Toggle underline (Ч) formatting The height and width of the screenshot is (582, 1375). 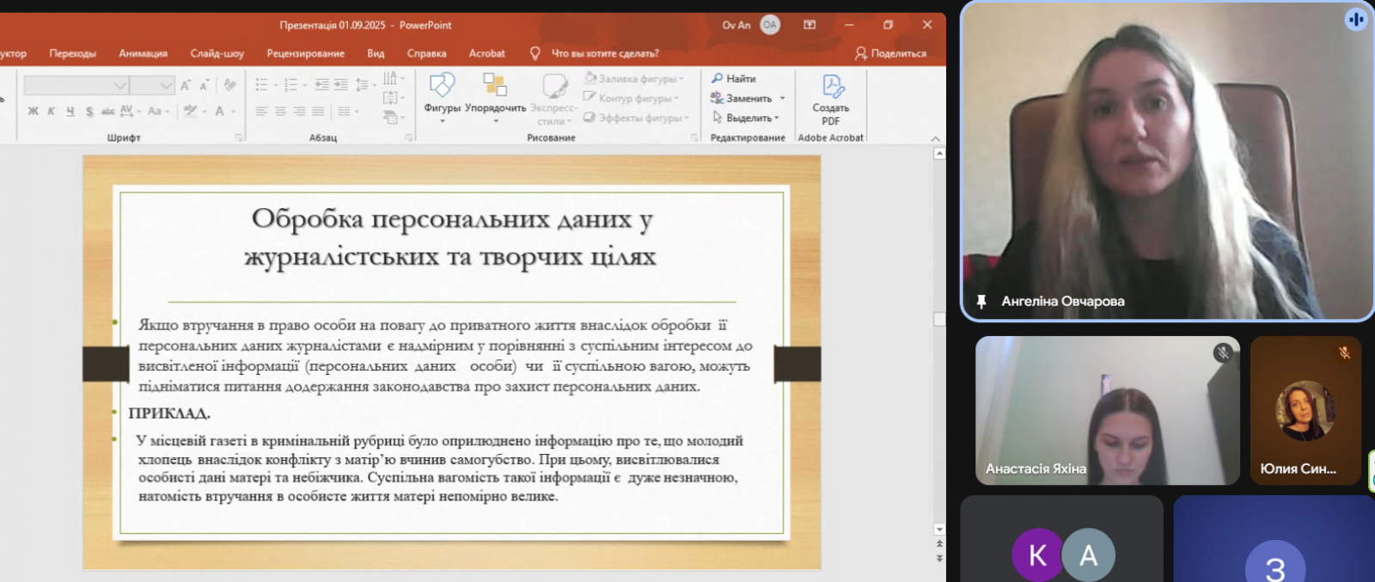coord(70,111)
